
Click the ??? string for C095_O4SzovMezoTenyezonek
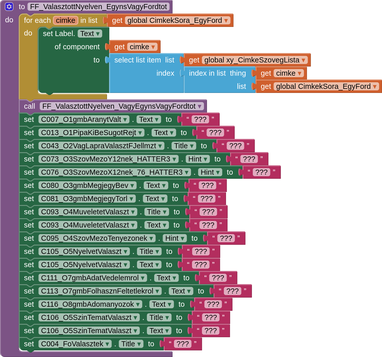tap(226, 238)
